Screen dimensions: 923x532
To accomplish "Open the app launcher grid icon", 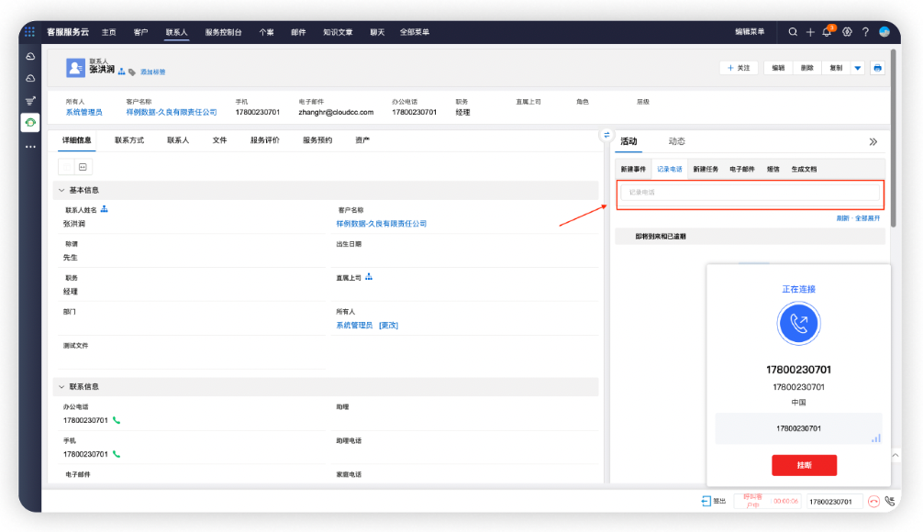I will click(29, 32).
